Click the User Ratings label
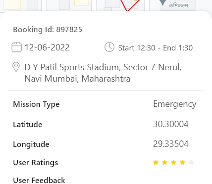The image size is (212, 184). (x=36, y=163)
